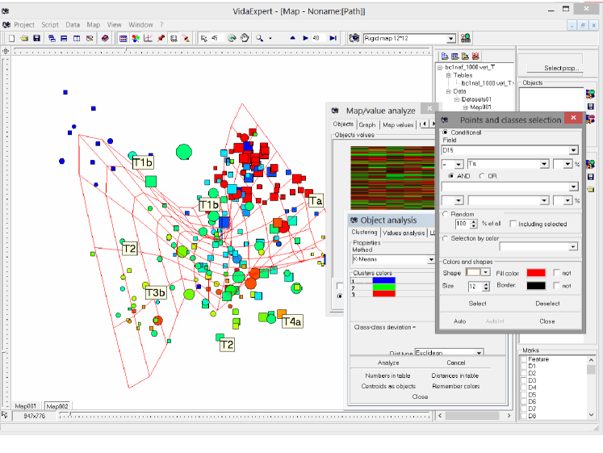This screenshot has height=453, width=603.
Task: Click the Map001 item in the tree
Action: click(x=480, y=107)
